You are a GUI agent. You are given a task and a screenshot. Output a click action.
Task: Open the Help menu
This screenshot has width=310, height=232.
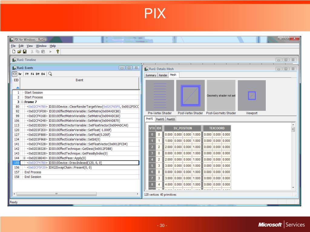point(53,46)
